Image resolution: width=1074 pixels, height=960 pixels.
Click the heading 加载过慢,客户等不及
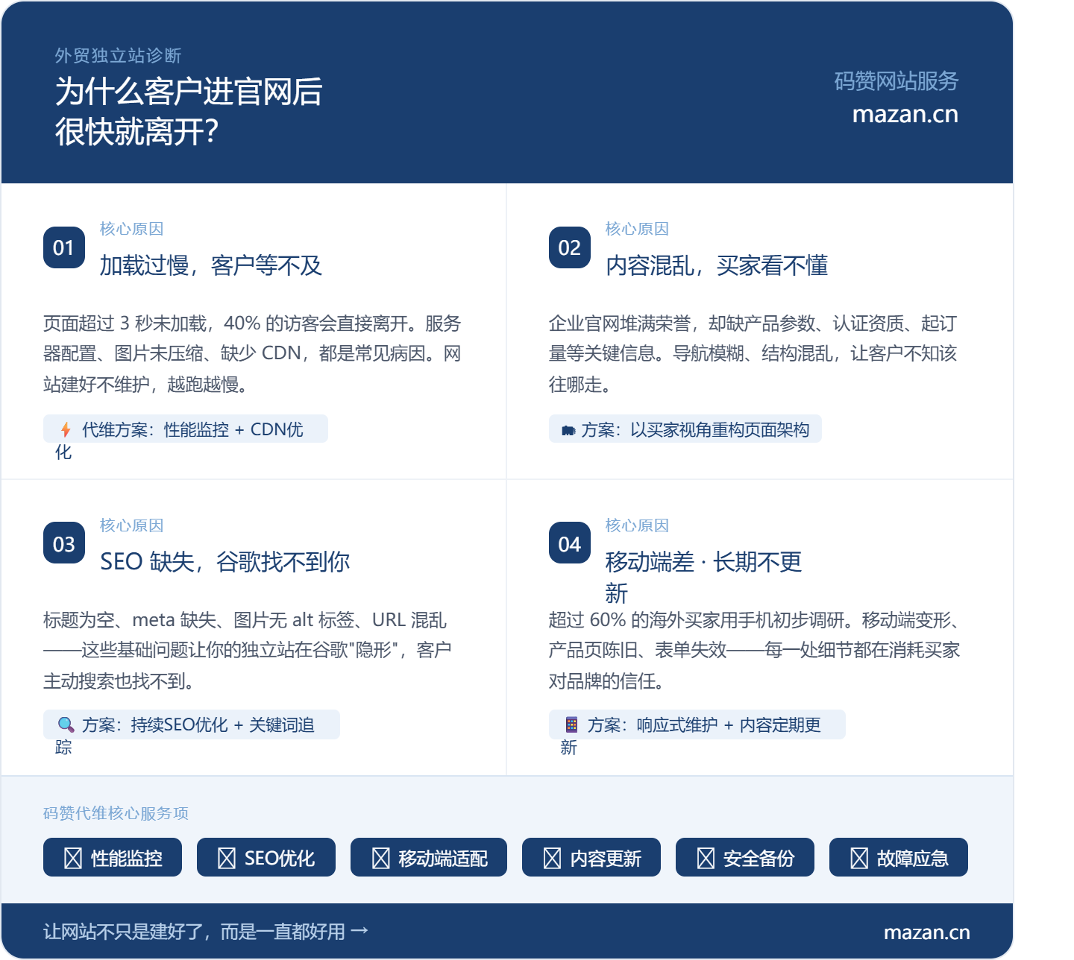point(211,265)
